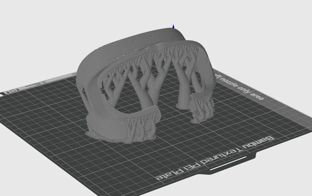The width and height of the screenshot is (312, 196).
Task: Select the gray sliced model on the plate
Action: pos(146,85)
